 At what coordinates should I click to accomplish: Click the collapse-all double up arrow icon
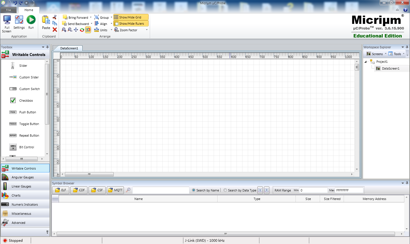point(266,190)
